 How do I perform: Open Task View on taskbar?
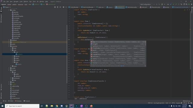tap(42, 106)
